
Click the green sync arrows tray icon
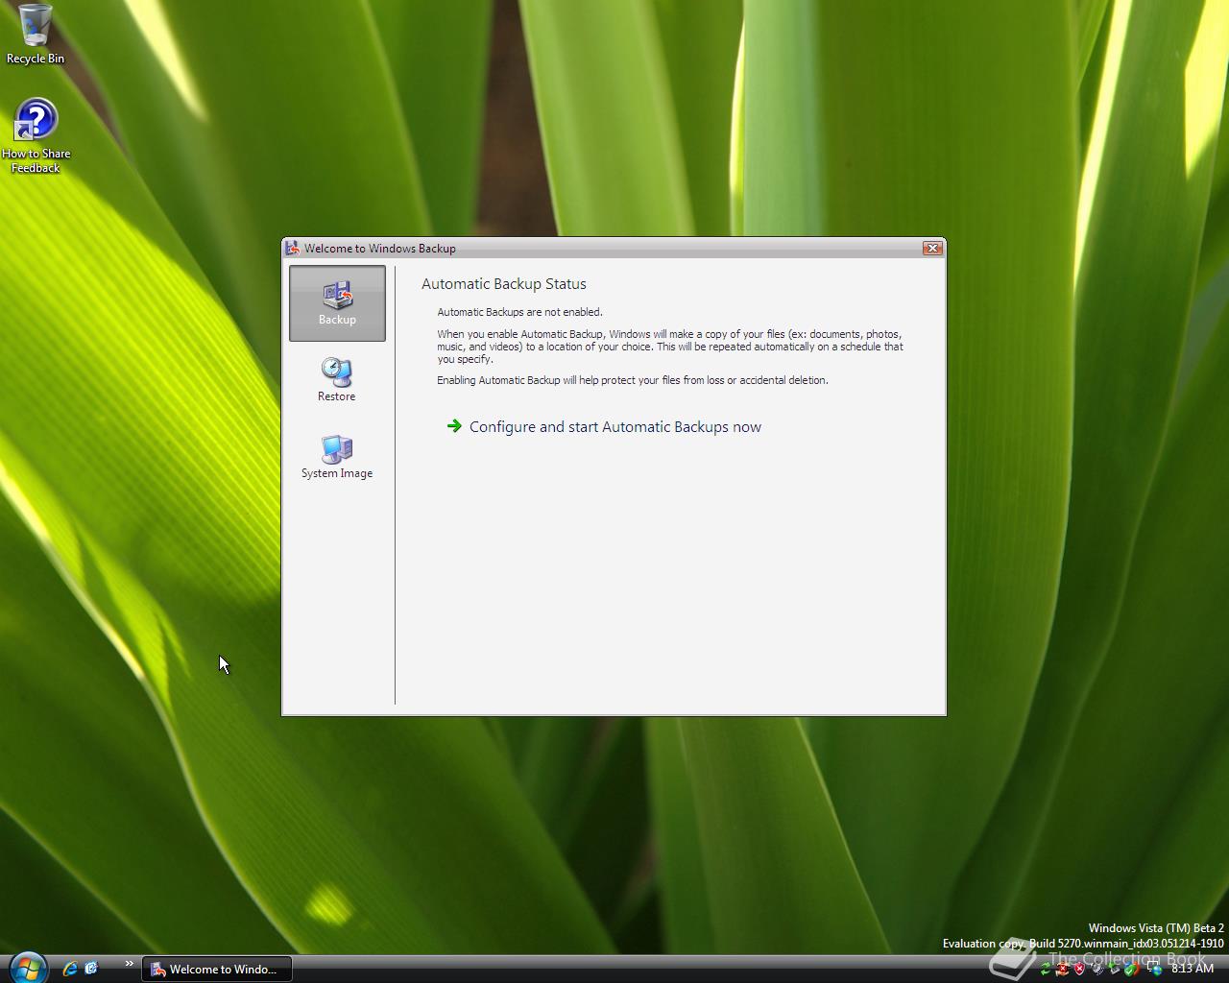[1046, 969]
